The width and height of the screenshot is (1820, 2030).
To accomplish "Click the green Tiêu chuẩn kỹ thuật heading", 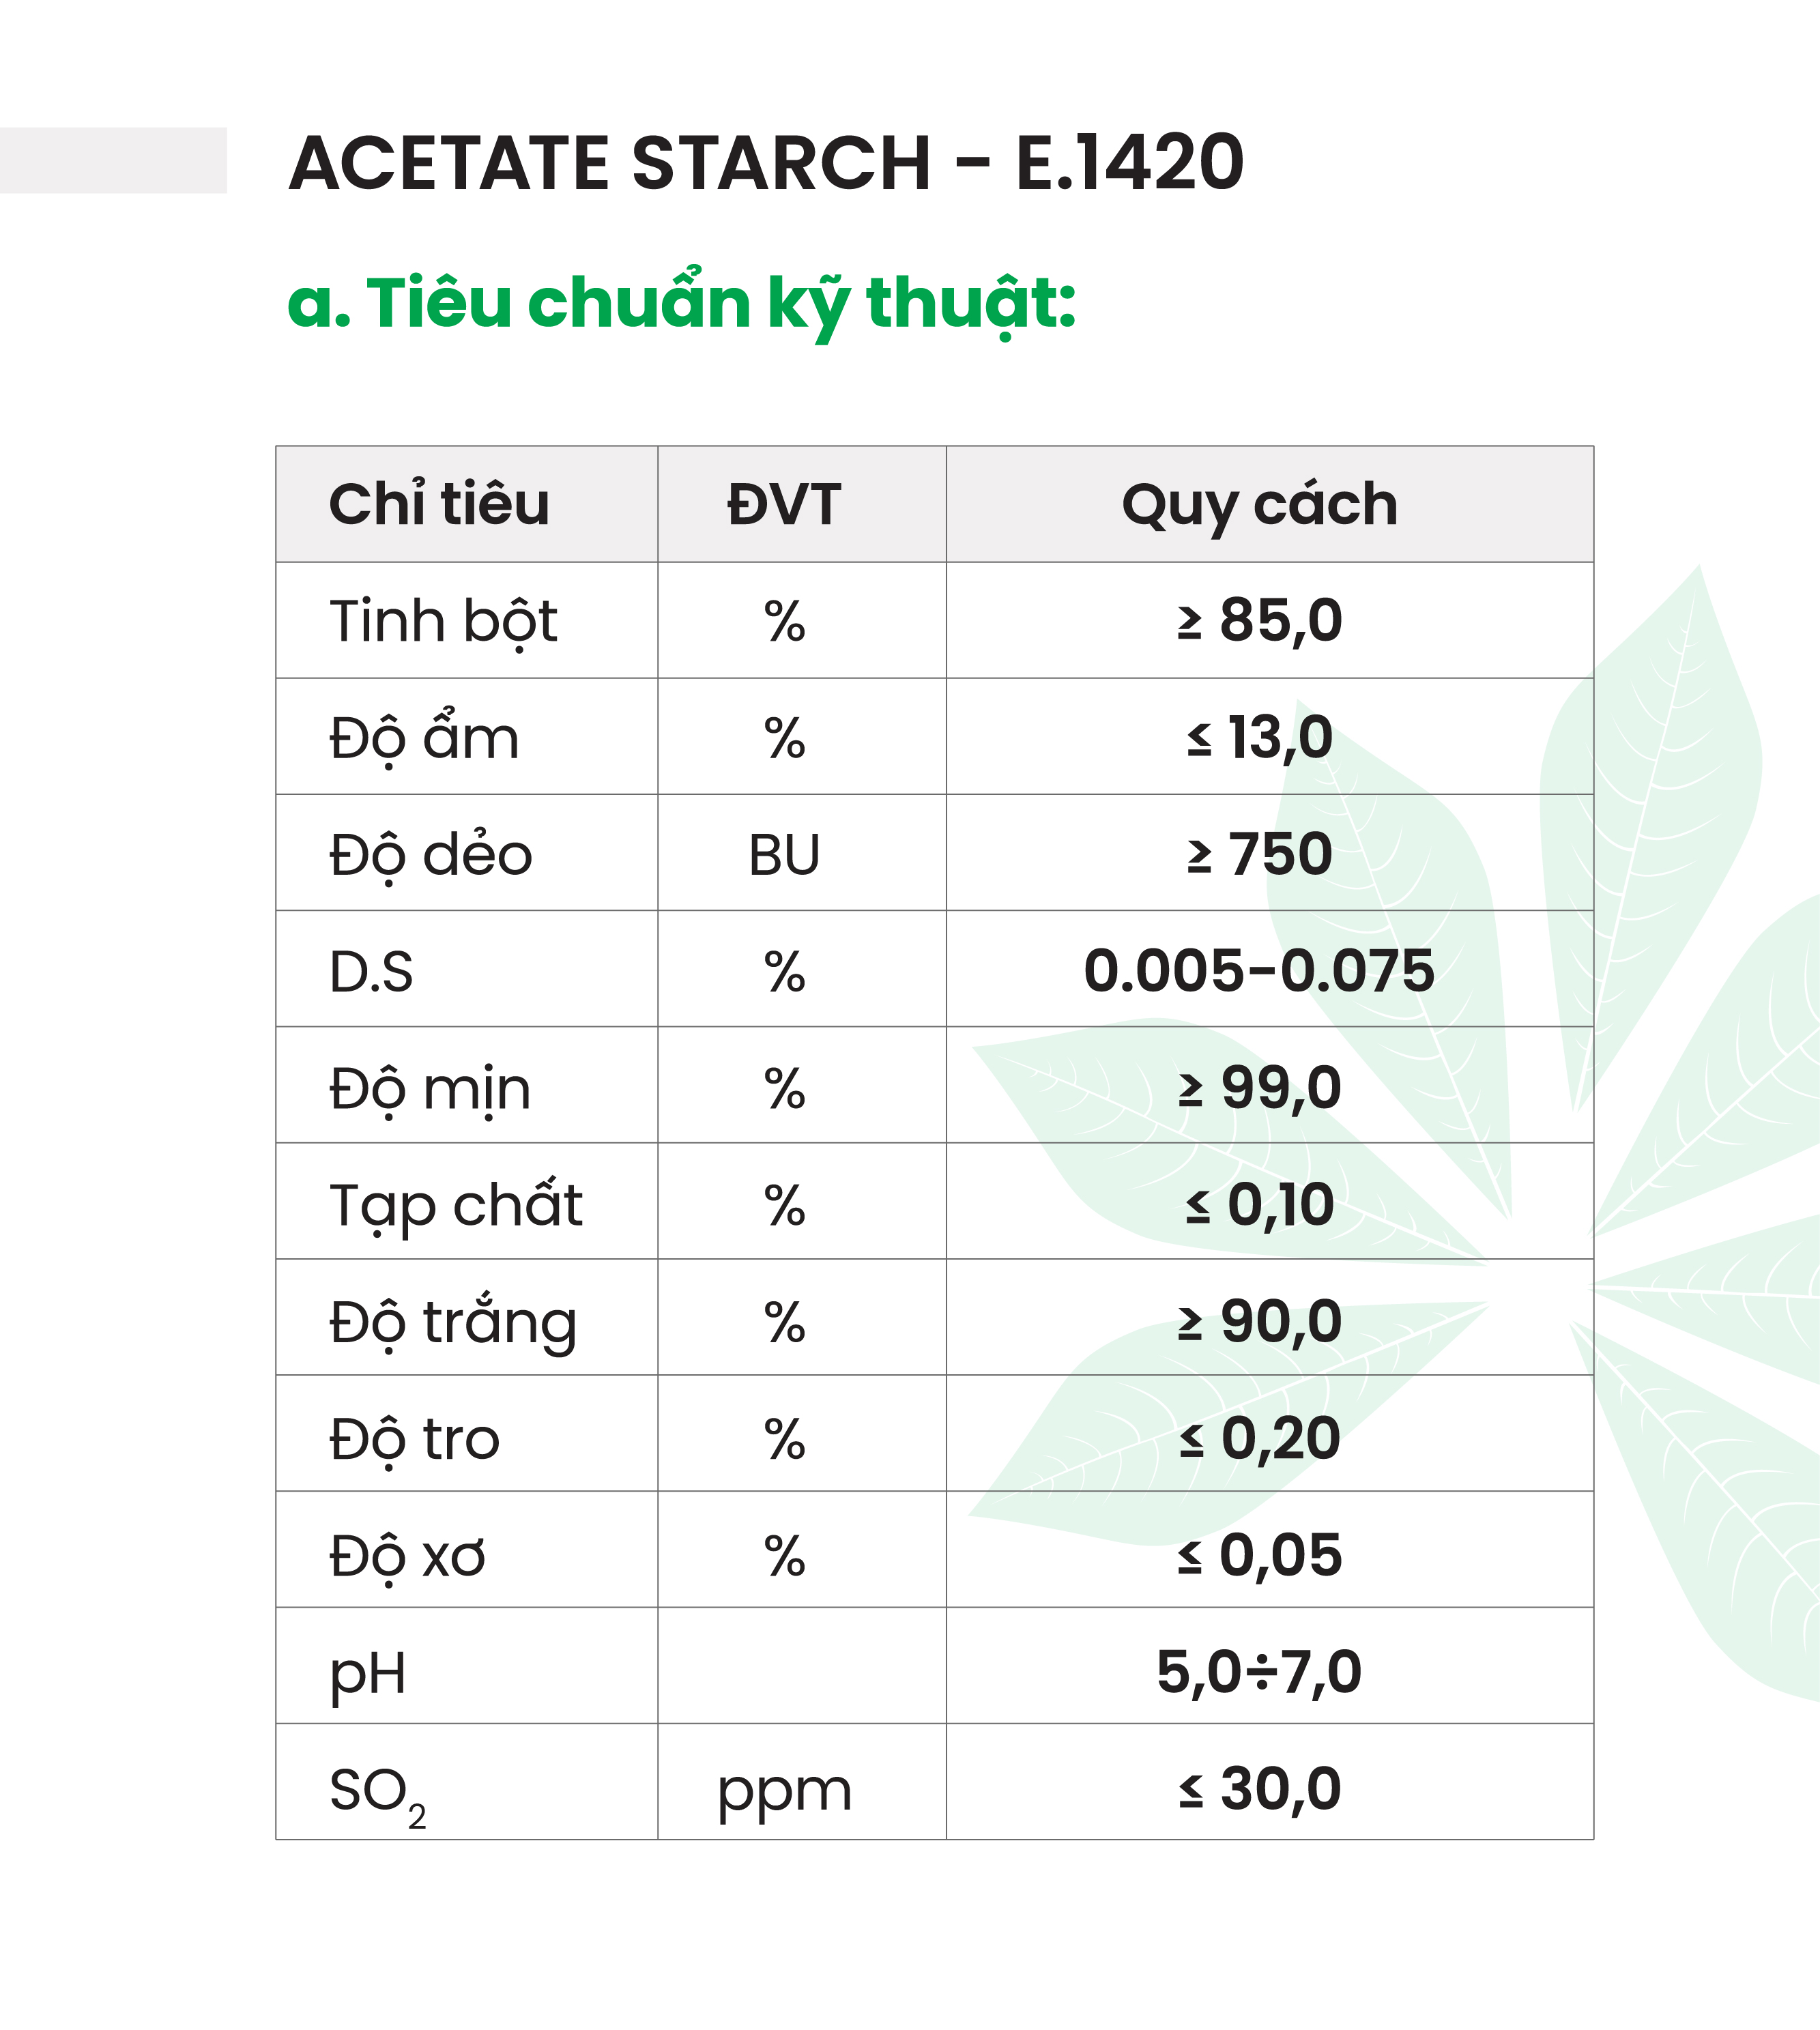I will pyautogui.click(x=681, y=302).
